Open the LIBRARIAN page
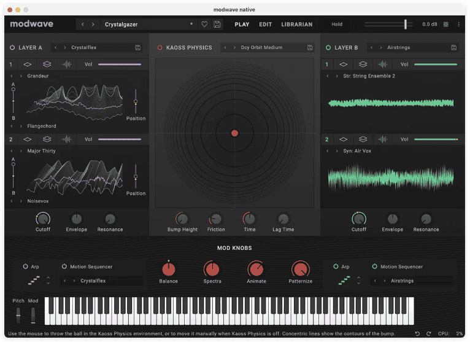Viewport: 470px width, 342px height. click(297, 25)
